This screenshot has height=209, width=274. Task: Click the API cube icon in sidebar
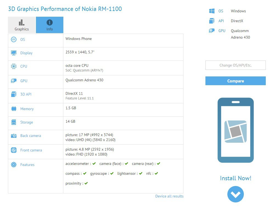[x=212, y=21]
